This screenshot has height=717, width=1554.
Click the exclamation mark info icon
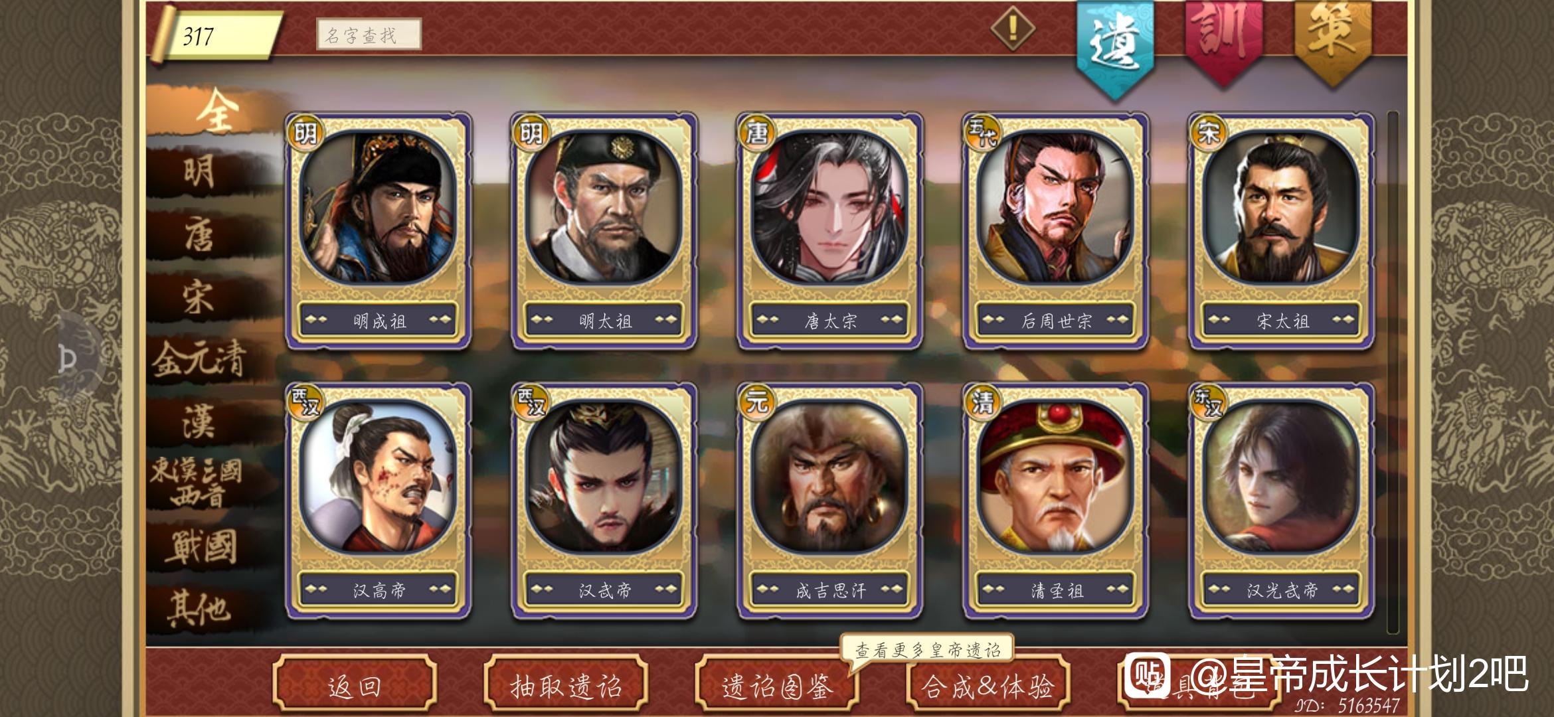tap(1013, 28)
